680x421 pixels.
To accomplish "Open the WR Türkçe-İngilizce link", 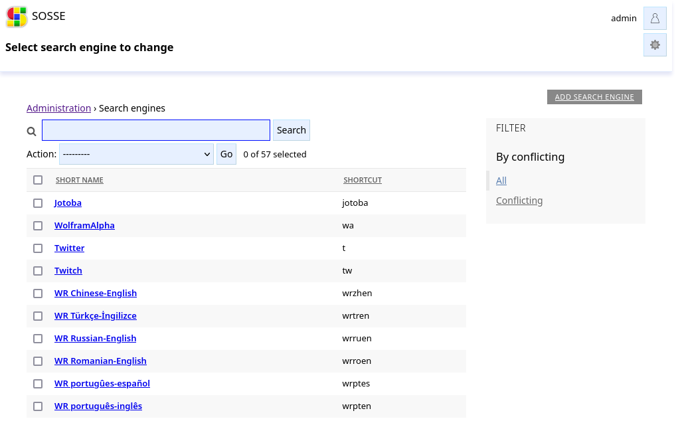I will point(96,315).
